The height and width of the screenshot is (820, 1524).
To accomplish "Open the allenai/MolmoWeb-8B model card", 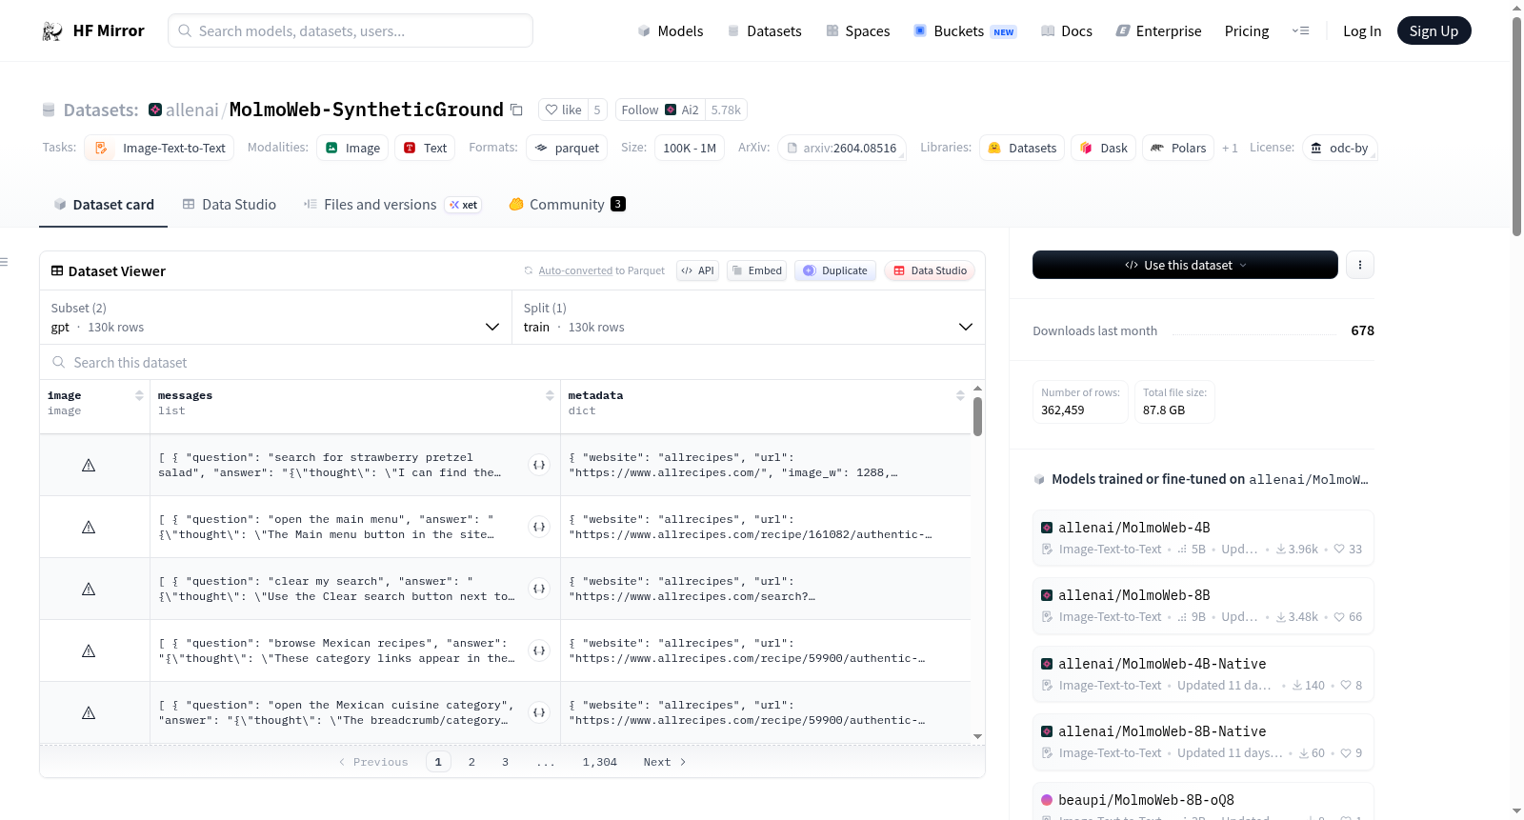I will 1203,606.
